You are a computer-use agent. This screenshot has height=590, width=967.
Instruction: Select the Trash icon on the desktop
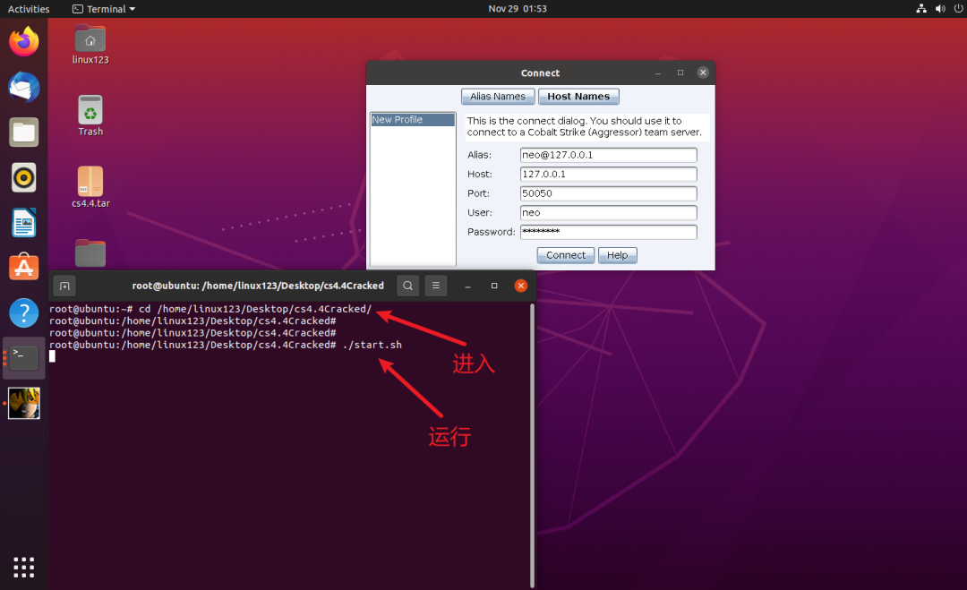90,115
